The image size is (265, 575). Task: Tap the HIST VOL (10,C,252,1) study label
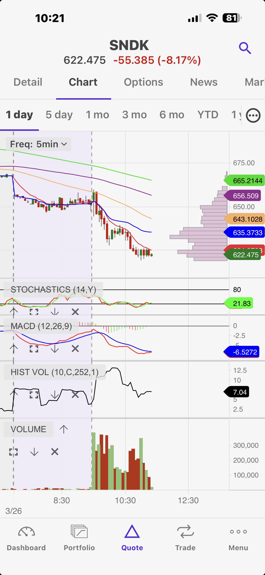point(55,372)
